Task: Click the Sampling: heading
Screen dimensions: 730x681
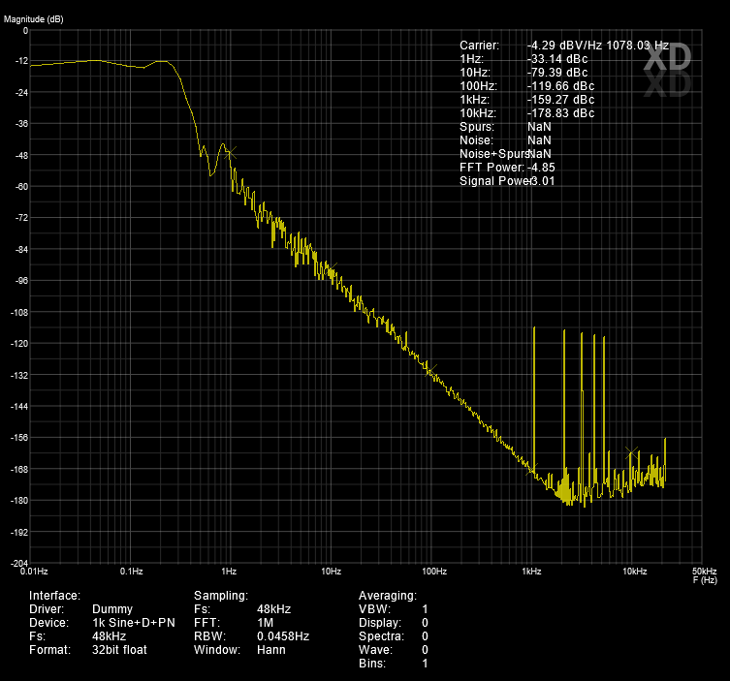Action: coord(221,596)
